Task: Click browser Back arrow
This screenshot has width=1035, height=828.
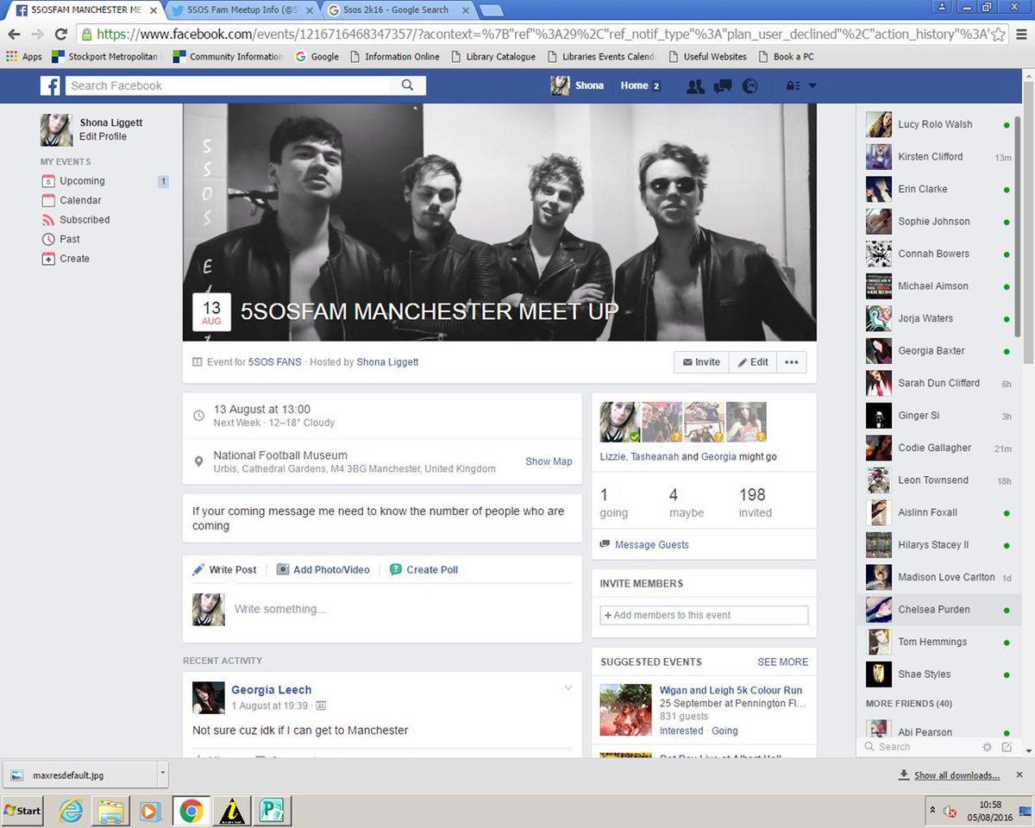Action: coord(14,34)
